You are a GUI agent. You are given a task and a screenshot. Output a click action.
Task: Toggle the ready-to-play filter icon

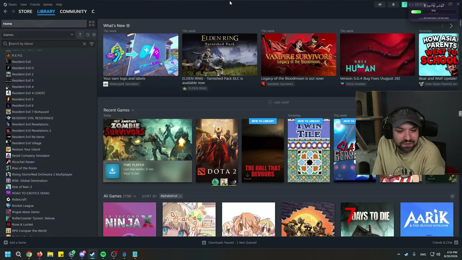[x=94, y=35]
